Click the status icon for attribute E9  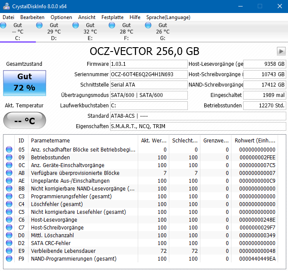(x=9, y=251)
